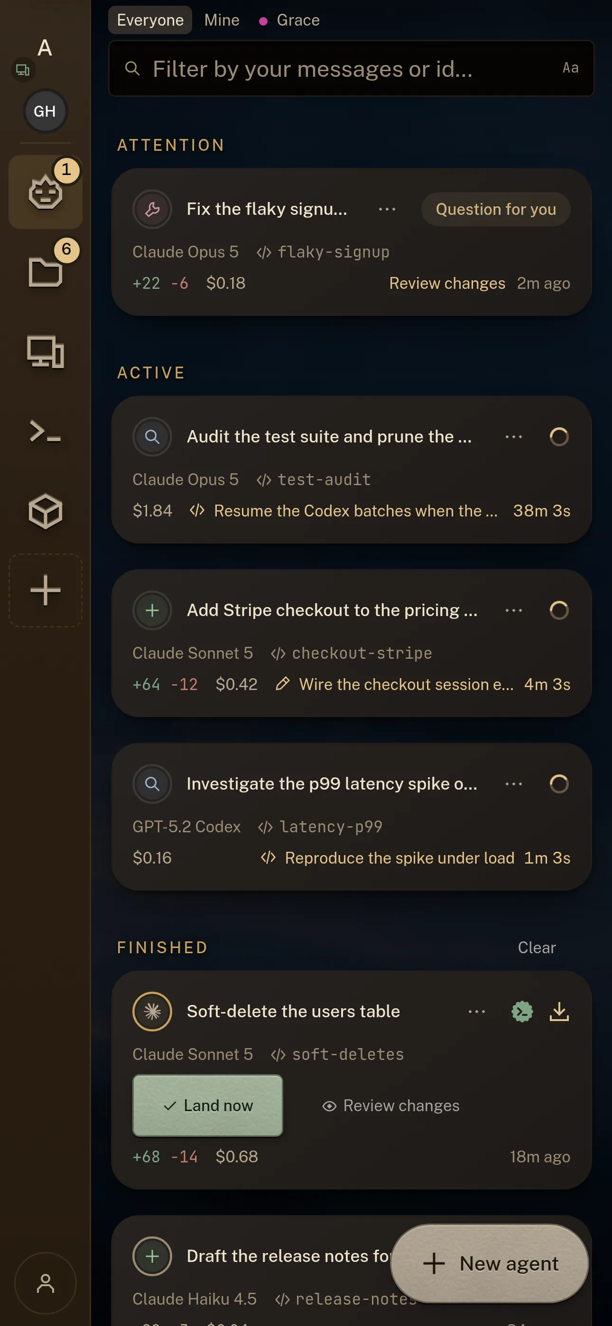Click the green terminal badge on Soft-delete card

[x=522, y=1012]
